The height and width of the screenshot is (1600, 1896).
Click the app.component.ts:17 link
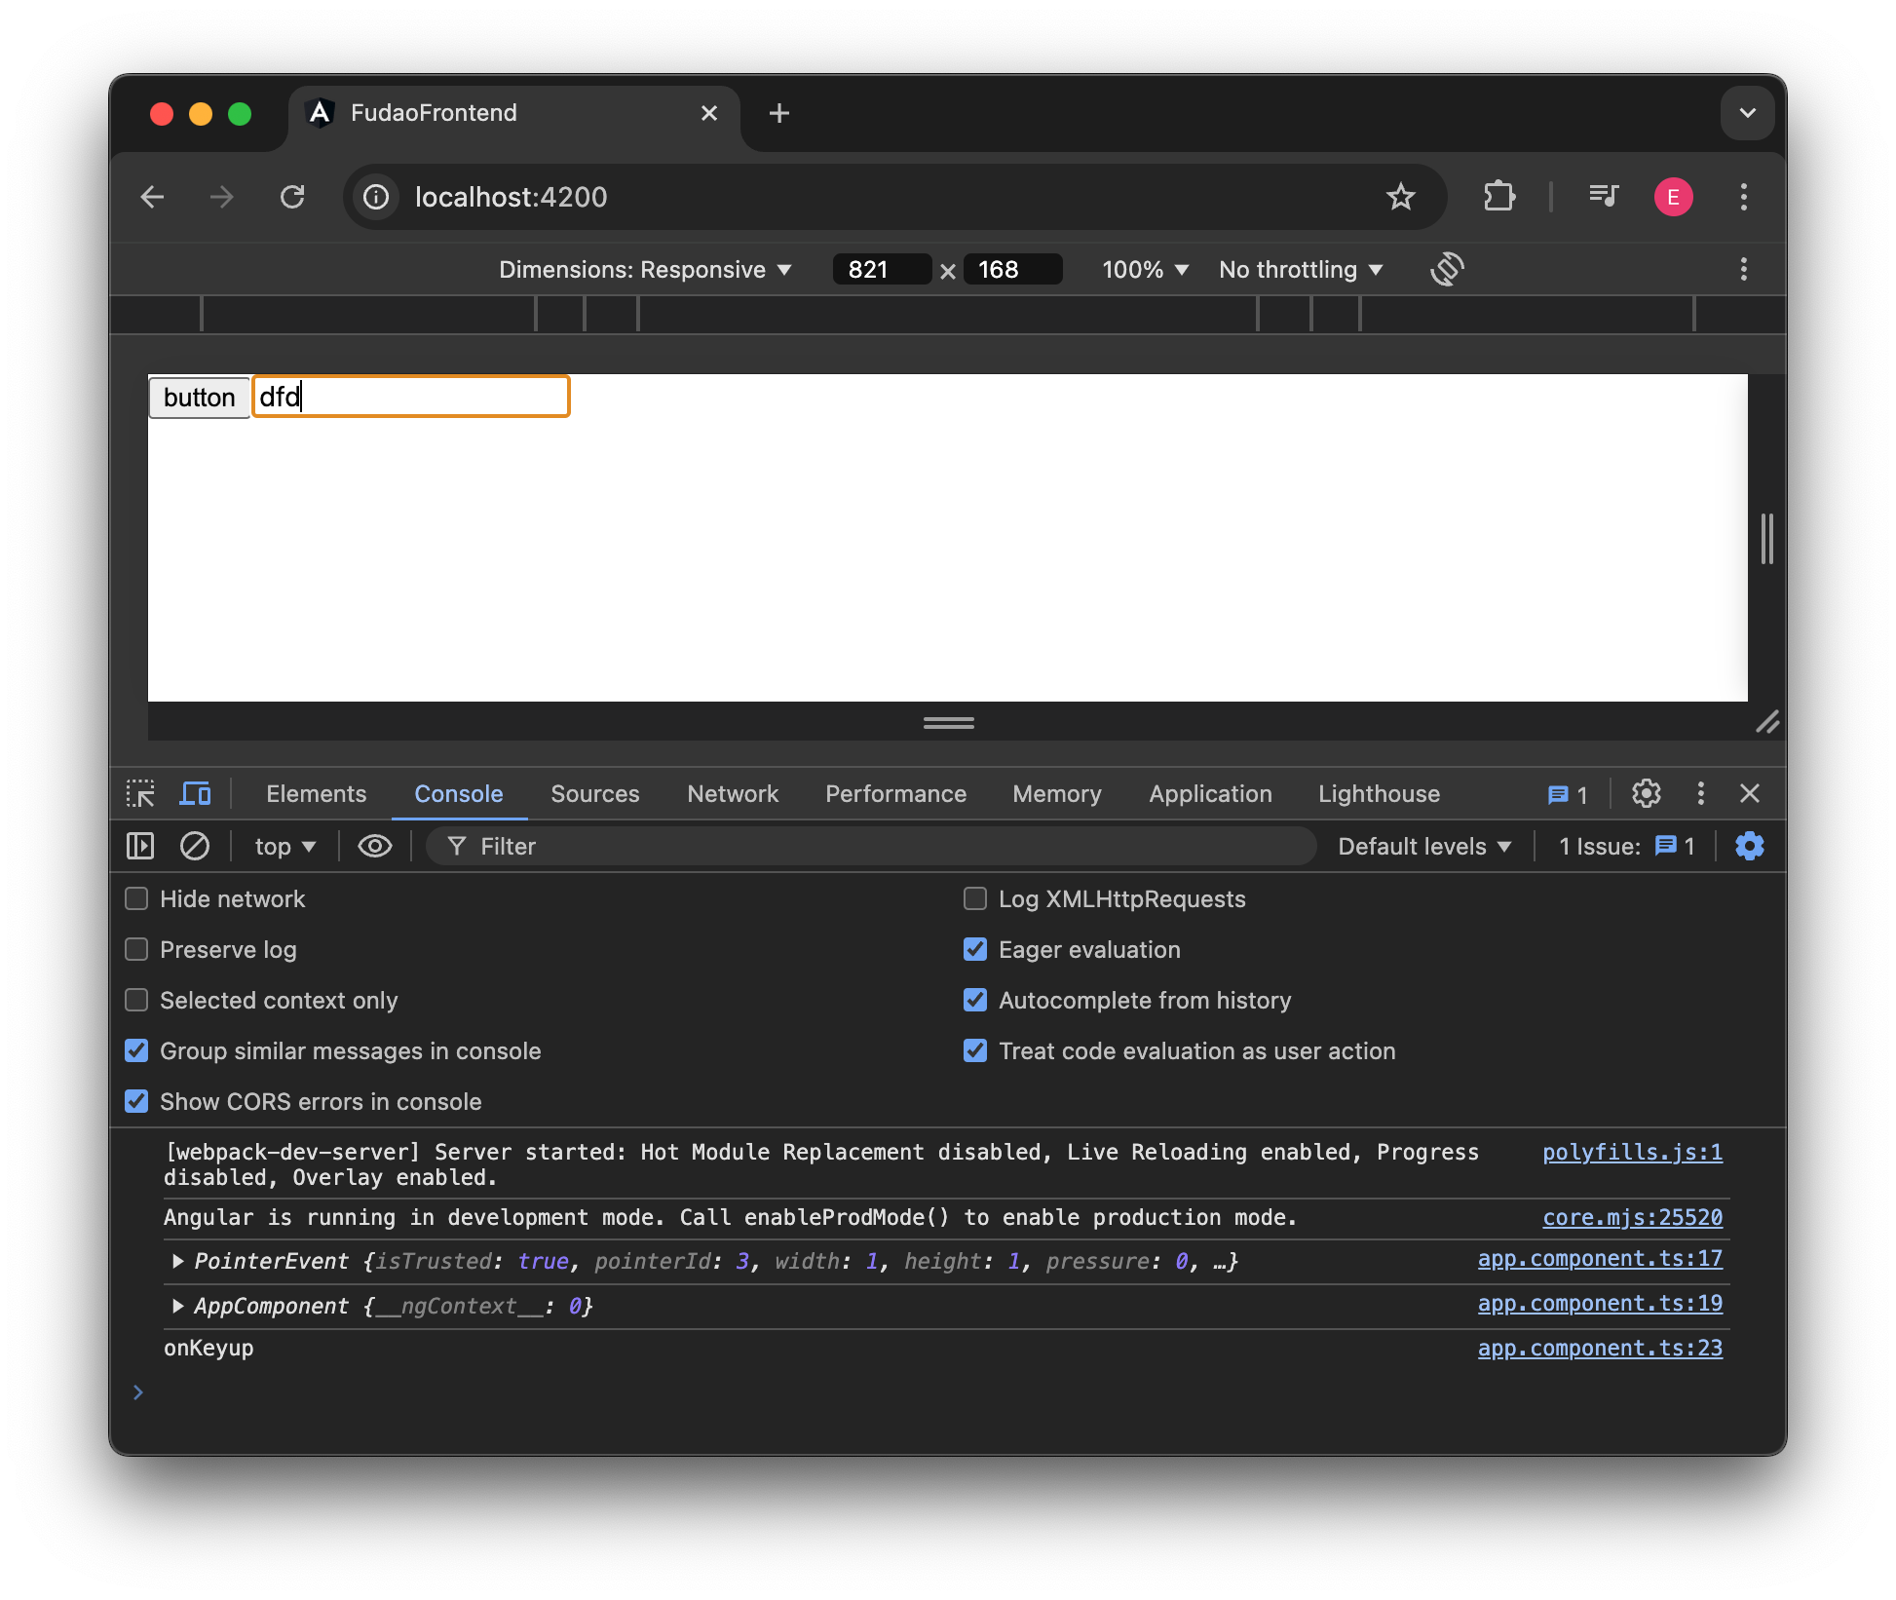tap(1599, 1260)
